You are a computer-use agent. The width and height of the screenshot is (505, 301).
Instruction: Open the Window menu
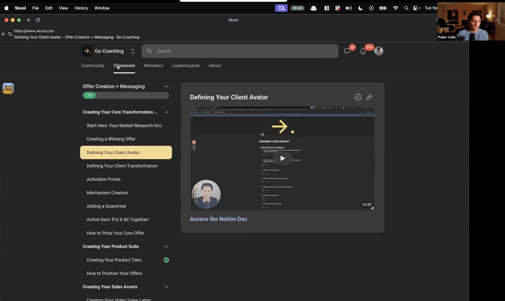point(102,8)
